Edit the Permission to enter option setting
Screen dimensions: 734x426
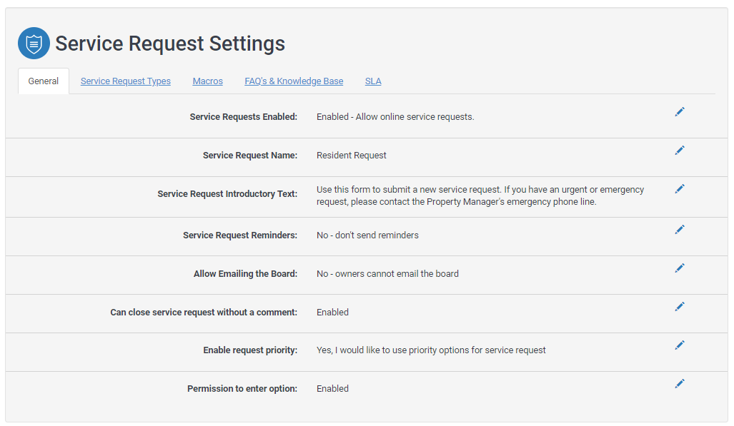pos(679,384)
